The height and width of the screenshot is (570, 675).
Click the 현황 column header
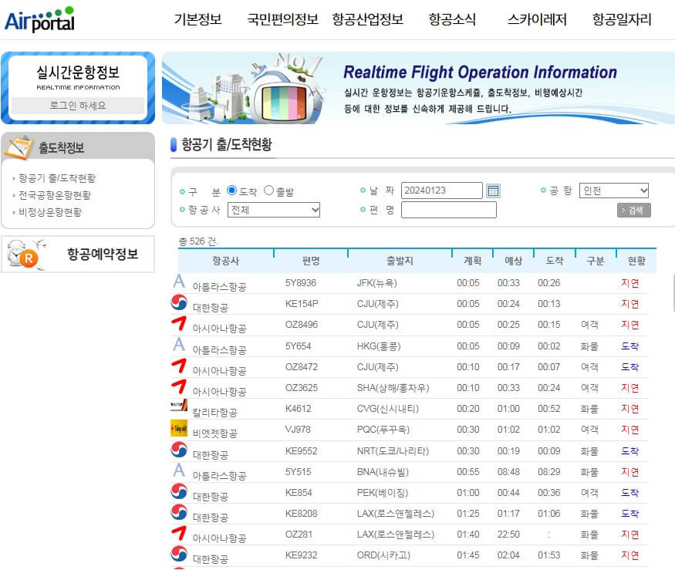coord(636,261)
